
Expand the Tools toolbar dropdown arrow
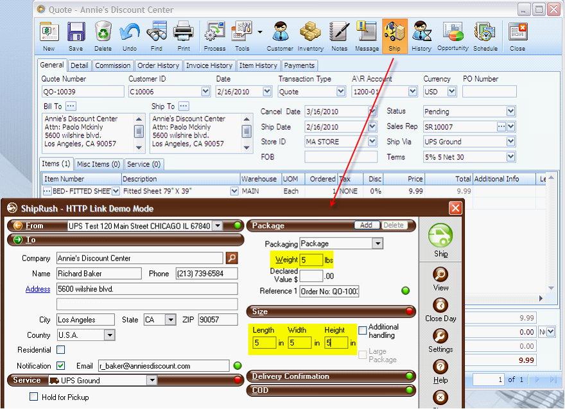[260, 32]
